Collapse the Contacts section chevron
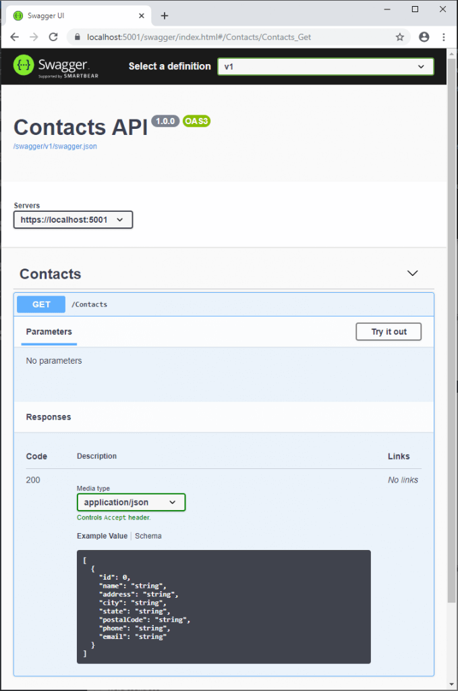The height and width of the screenshot is (691, 458). pyautogui.click(x=413, y=273)
